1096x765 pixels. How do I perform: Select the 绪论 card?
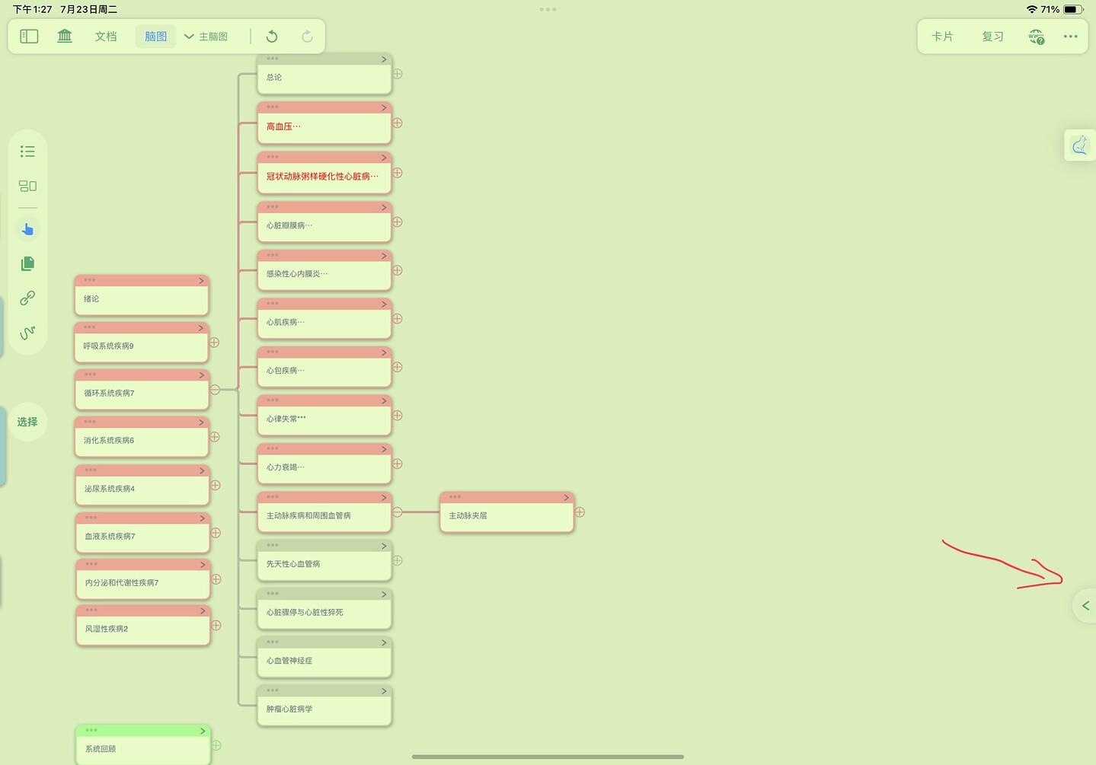[142, 295]
